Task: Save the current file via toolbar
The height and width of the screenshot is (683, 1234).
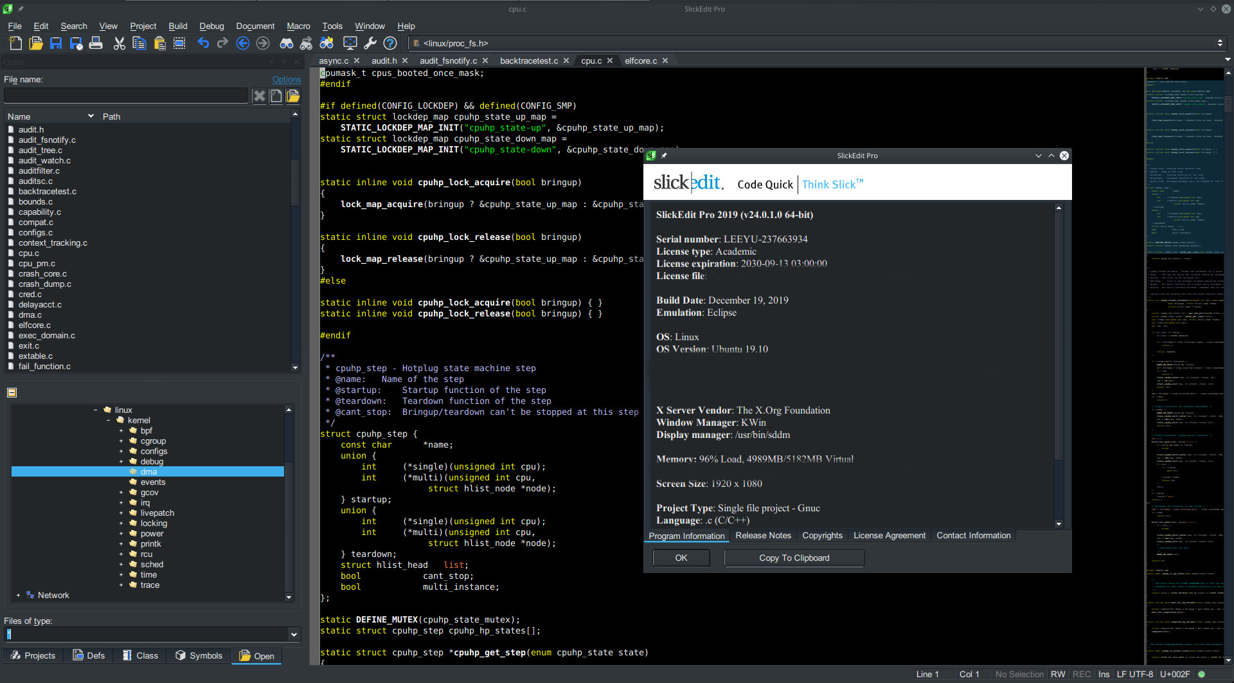Action: (x=56, y=43)
